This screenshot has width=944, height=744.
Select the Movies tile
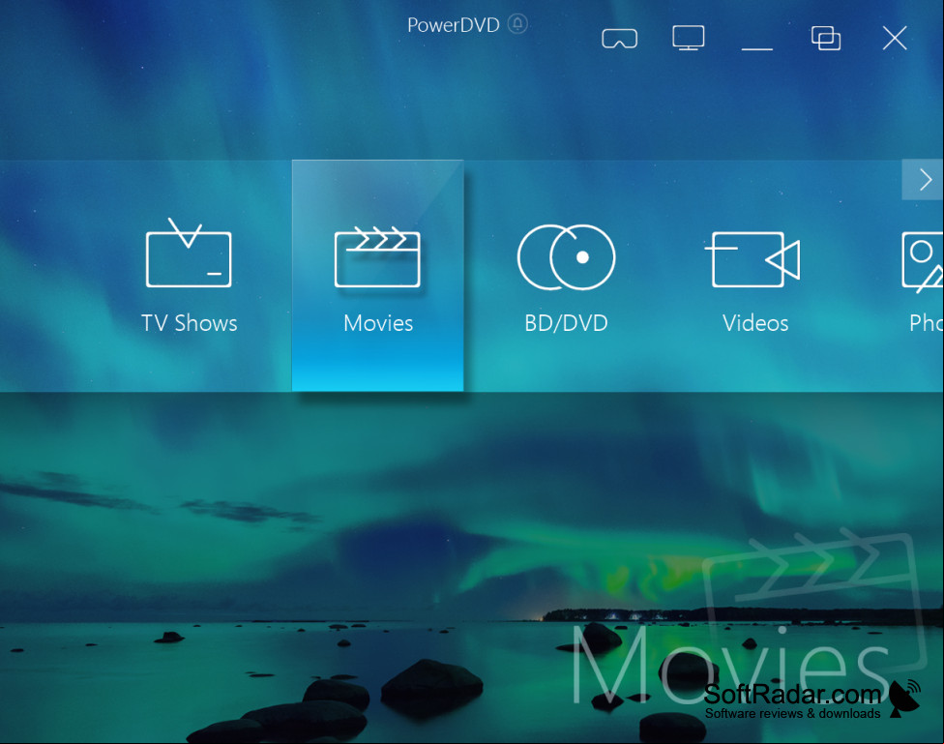click(x=378, y=276)
